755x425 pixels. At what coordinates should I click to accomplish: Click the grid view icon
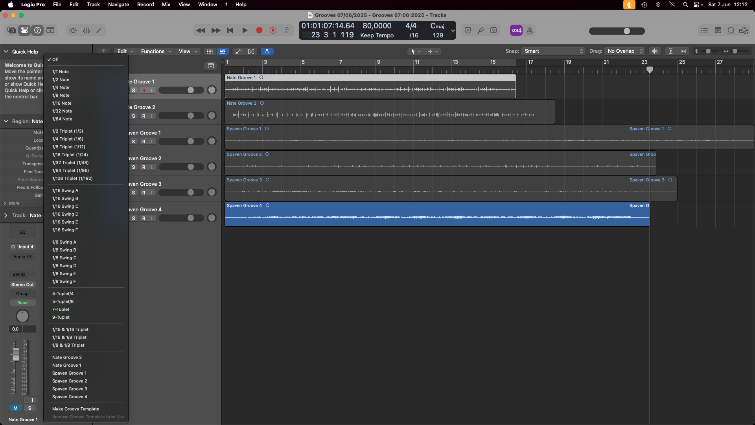point(210,52)
